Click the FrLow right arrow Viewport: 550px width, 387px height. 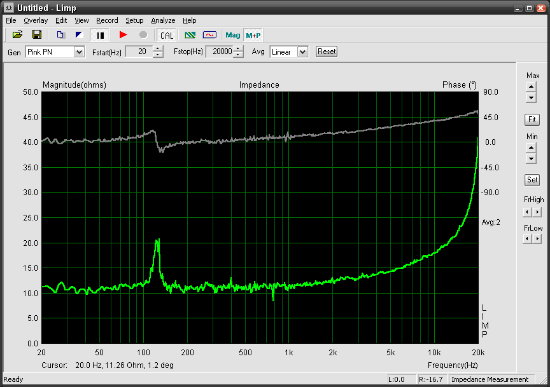tap(537, 239)
